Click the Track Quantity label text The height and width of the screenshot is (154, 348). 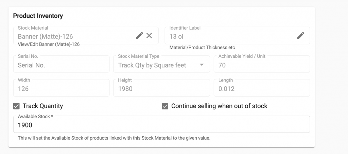43,106
